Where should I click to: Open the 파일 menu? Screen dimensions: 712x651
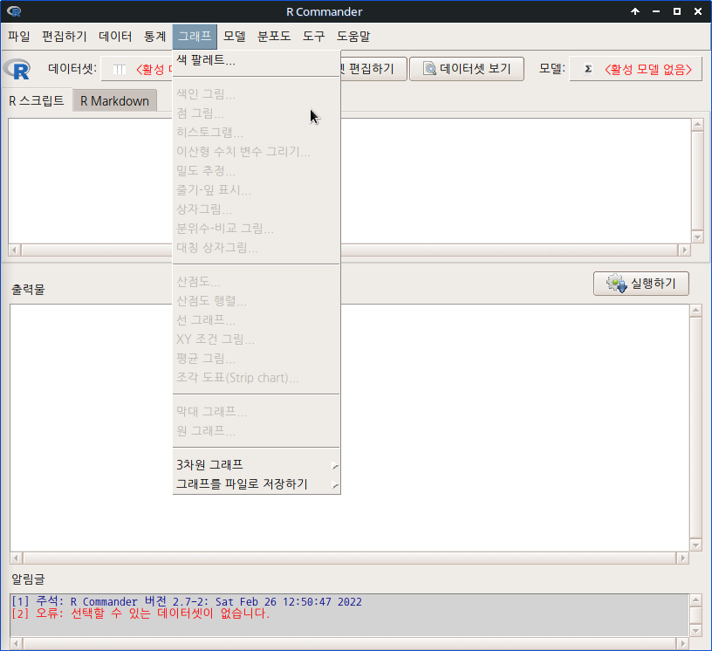point(19,37)
